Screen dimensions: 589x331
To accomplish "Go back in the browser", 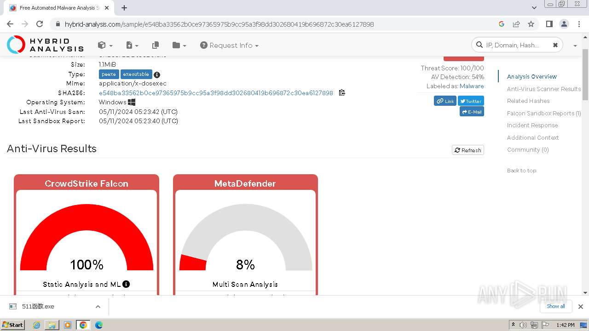I will coord(10,24).
